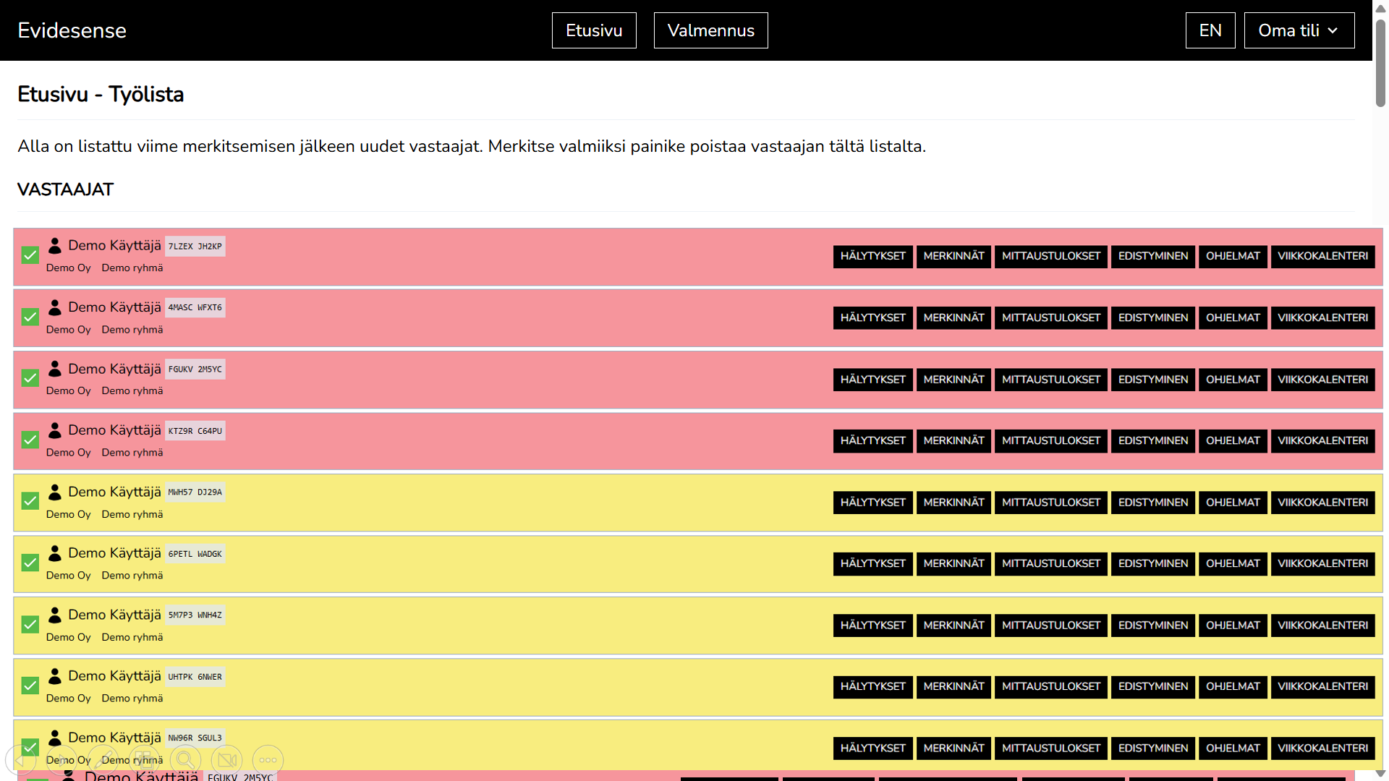The image size is (1389, 781).
Task: Select the pen overlay tool icon
Action: click(103, 760)
